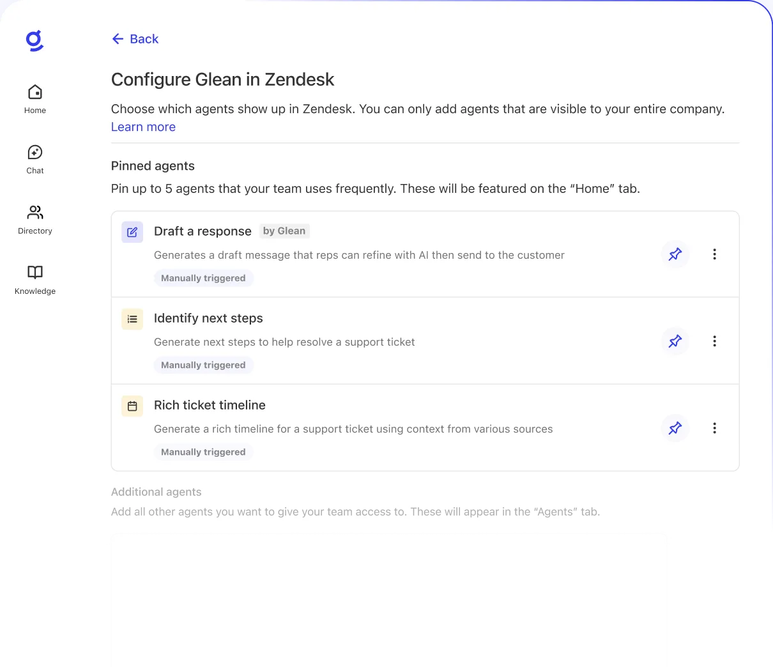The height and width of the screenshot is (667, 773).
Task: Open the Directory section in the sidebar
Action: pyautogui.click(x=34, y=219)
